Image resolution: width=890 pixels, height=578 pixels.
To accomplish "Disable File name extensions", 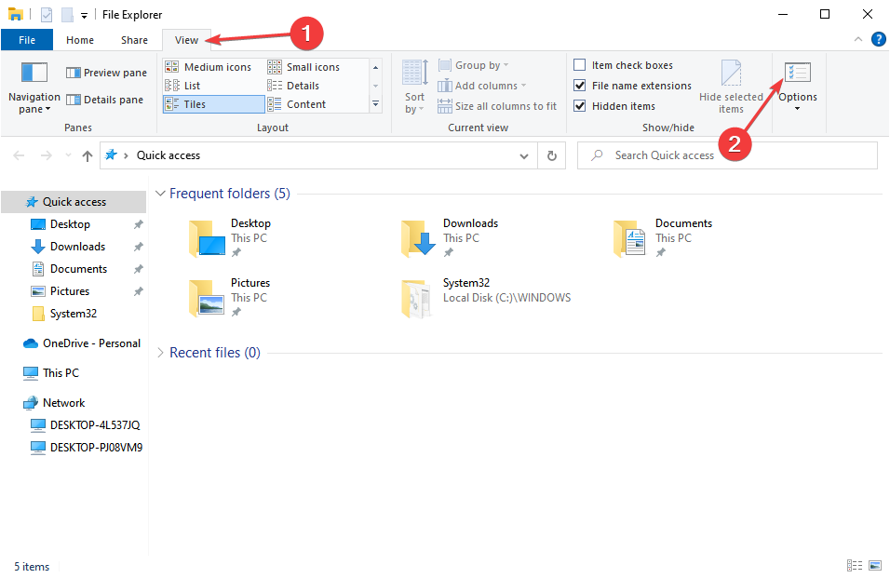I will point(581,85).
